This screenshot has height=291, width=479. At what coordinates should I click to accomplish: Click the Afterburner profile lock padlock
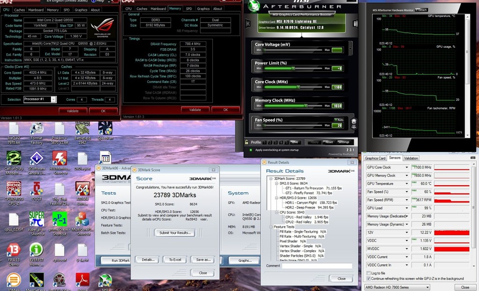click(247, 143)
